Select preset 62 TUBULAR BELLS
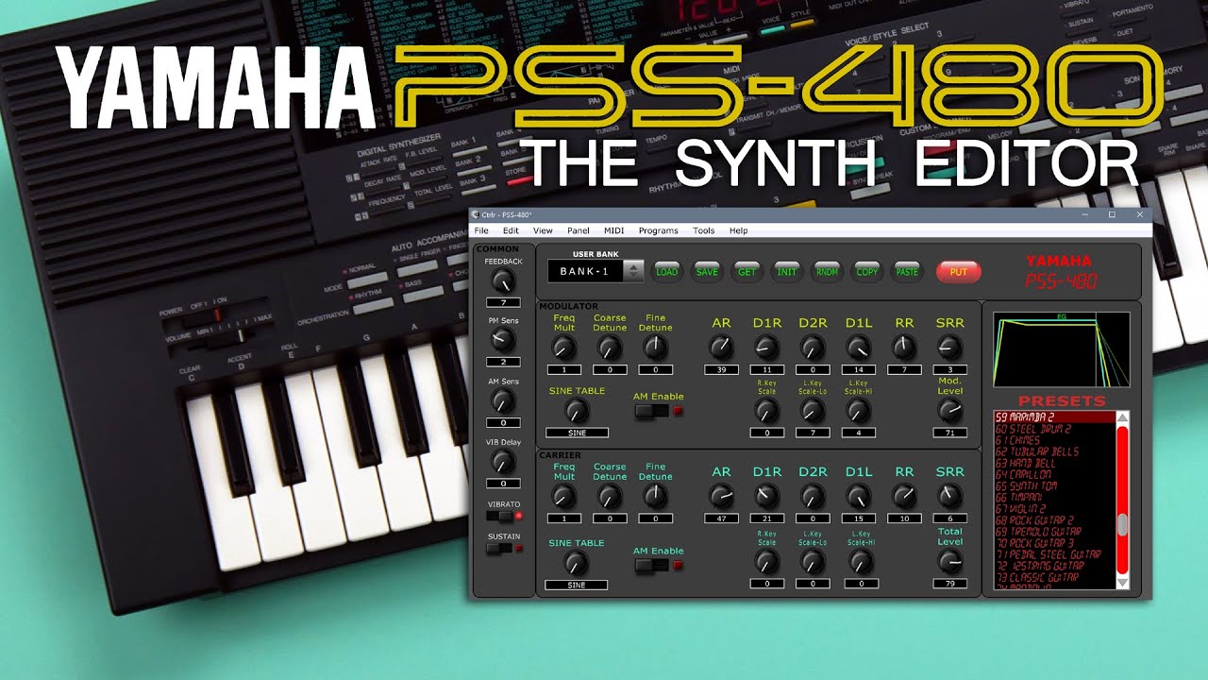 click(x=1054, y=451)
